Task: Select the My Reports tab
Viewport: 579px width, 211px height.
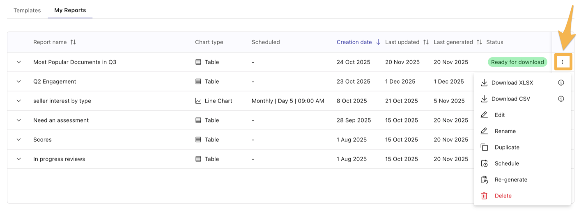Action: pyautogui.click(x=70, y=10)
